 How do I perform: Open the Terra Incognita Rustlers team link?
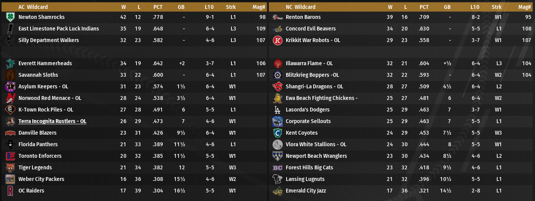(52, 121)
